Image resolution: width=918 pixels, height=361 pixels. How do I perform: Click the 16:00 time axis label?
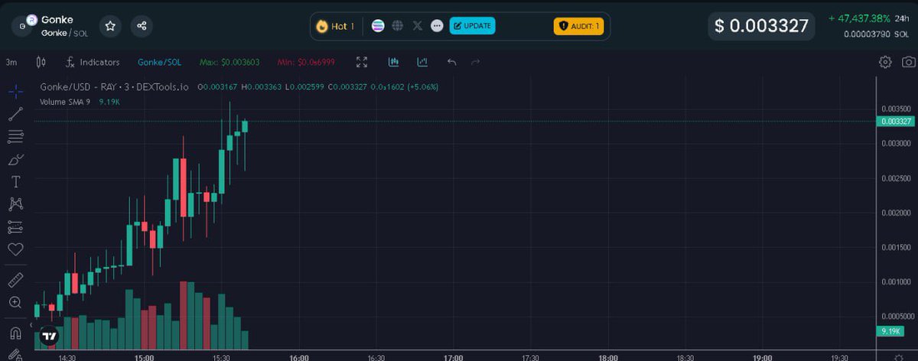tap(299, 356)
